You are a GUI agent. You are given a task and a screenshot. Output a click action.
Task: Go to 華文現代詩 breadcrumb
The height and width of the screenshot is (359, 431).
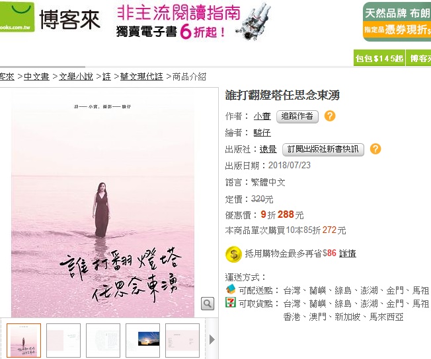click(141, 77)
